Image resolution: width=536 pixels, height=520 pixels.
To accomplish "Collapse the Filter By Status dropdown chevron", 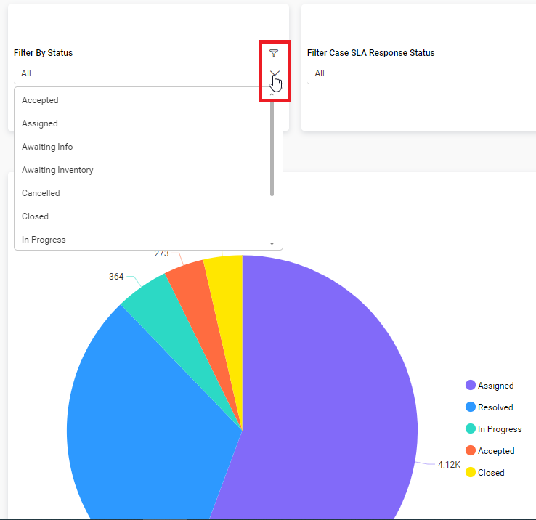I will (x=275, y=73).
